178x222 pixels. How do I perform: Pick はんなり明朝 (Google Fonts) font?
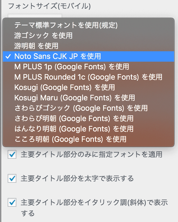click(74, 129)
